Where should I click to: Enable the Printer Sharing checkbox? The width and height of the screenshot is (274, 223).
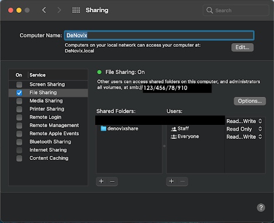pos(19,109)
